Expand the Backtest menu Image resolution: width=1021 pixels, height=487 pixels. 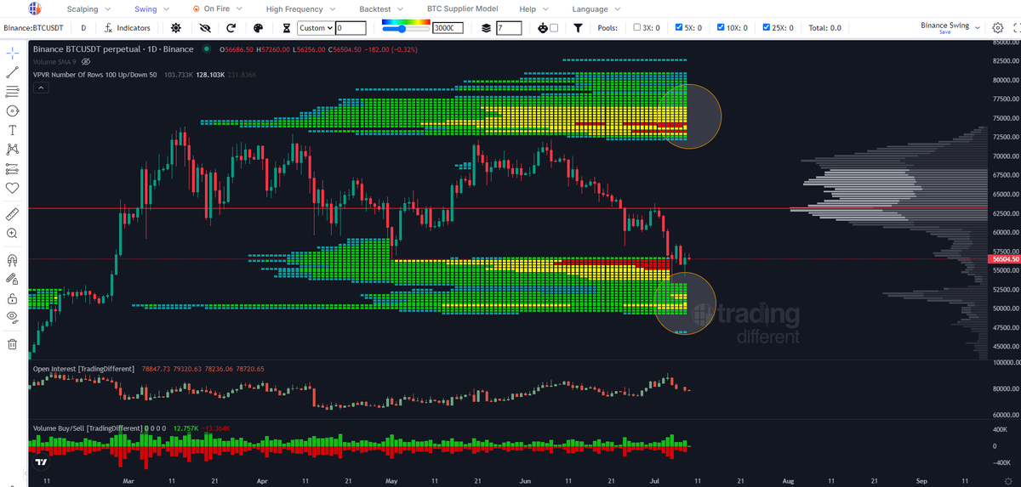tap(380, 8)
